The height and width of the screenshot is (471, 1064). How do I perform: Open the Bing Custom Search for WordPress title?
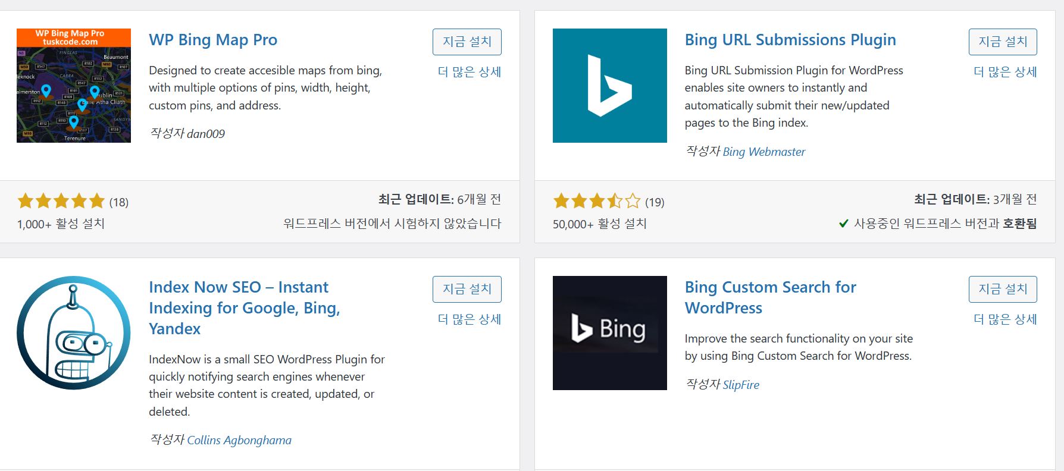[771, 297]
